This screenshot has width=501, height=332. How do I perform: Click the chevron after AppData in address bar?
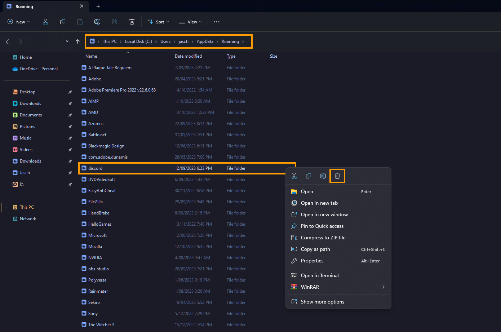click(x=217, y=41)
